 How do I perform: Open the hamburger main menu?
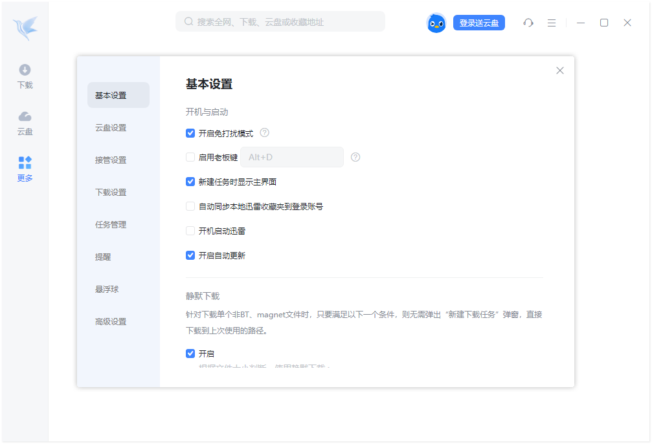(x=551, y=23)
